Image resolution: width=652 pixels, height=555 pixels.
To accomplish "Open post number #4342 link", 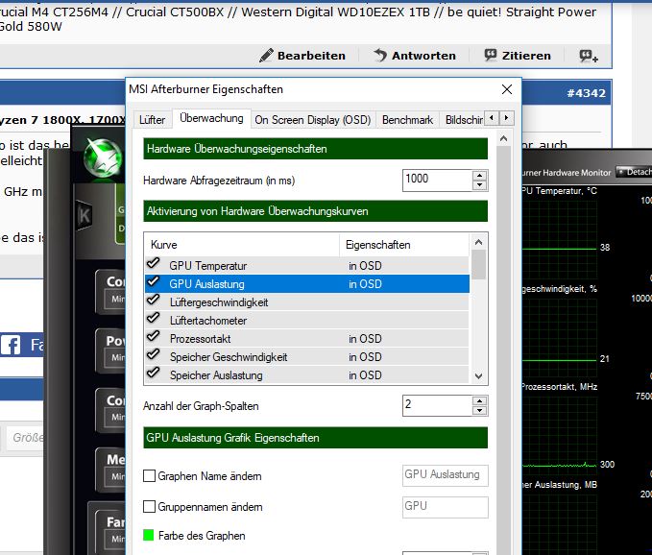I will pyautogui.click(x=587, y=93).
